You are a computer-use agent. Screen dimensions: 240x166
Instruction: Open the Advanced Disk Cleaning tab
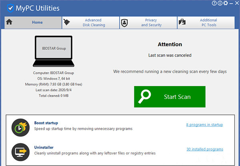(91, 23)
